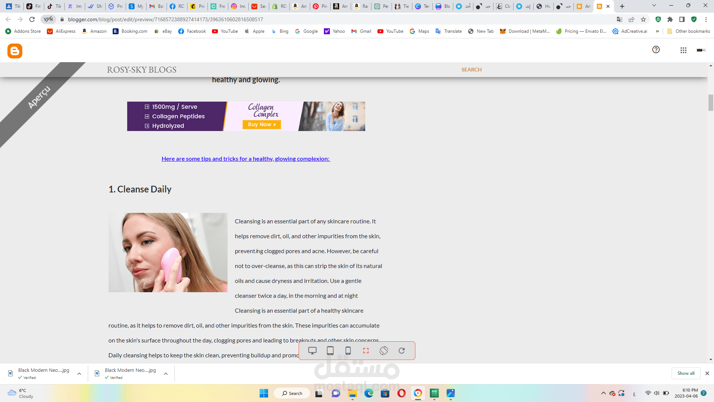Open Opera from the taskbar
The width and height of the screenshot is (714, 402).
click(402, 393)
